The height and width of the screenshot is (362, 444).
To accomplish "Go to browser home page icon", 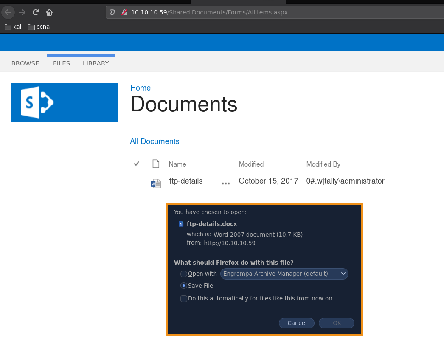I will click(x=49, y=12).
